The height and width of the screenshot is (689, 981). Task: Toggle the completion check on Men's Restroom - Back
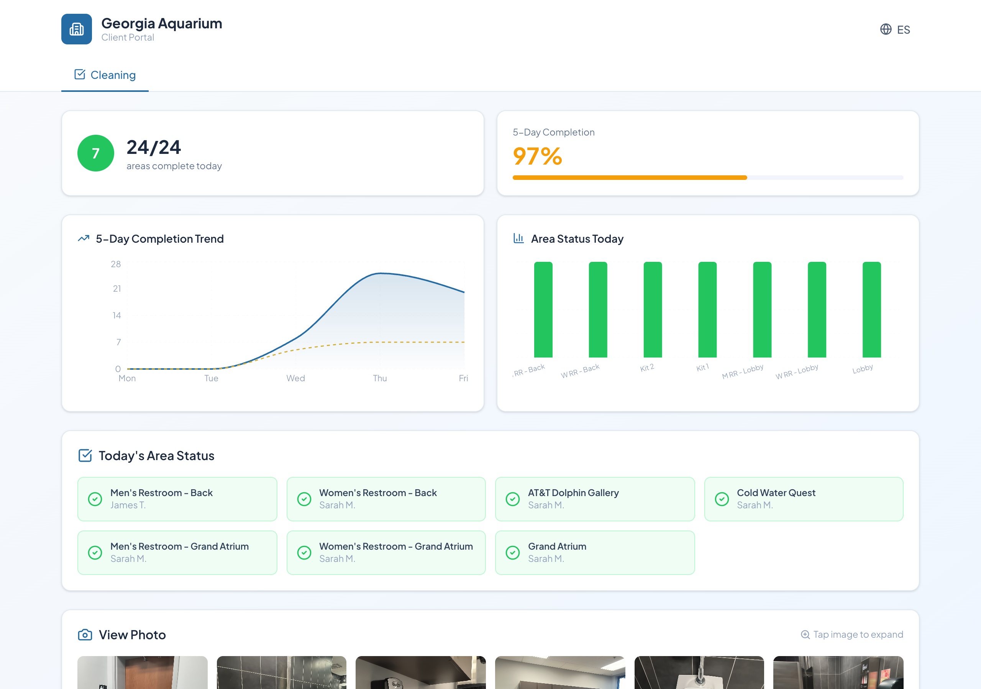(95, 499)
